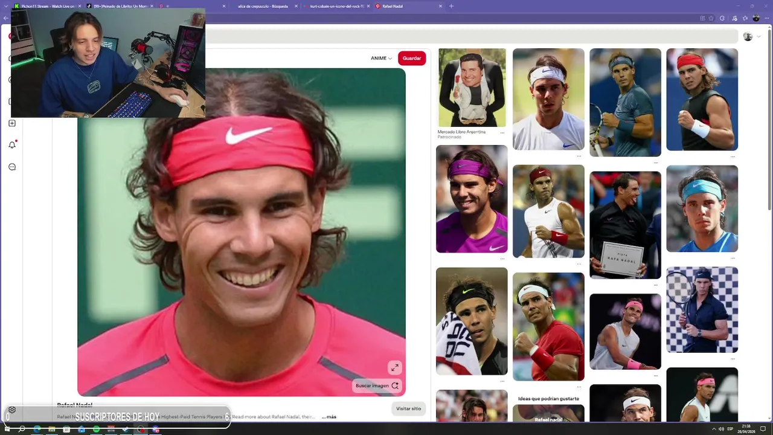Viewport: 773px width, 435px height.
Task: Open Windows notification center icon
Action: tap(763, 429)
